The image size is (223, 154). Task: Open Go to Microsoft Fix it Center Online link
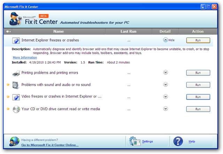coord(50,145)
